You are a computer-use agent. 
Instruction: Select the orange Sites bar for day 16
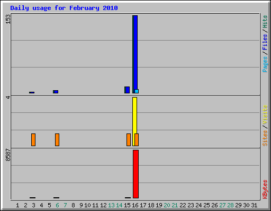137,140
